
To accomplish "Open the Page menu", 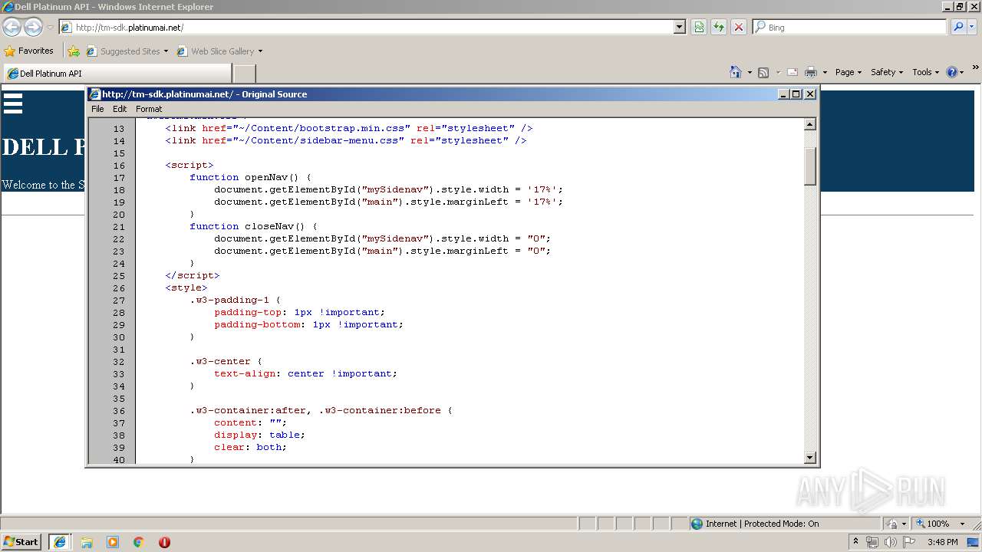I will pyautogui.click(x=848, y=72).
